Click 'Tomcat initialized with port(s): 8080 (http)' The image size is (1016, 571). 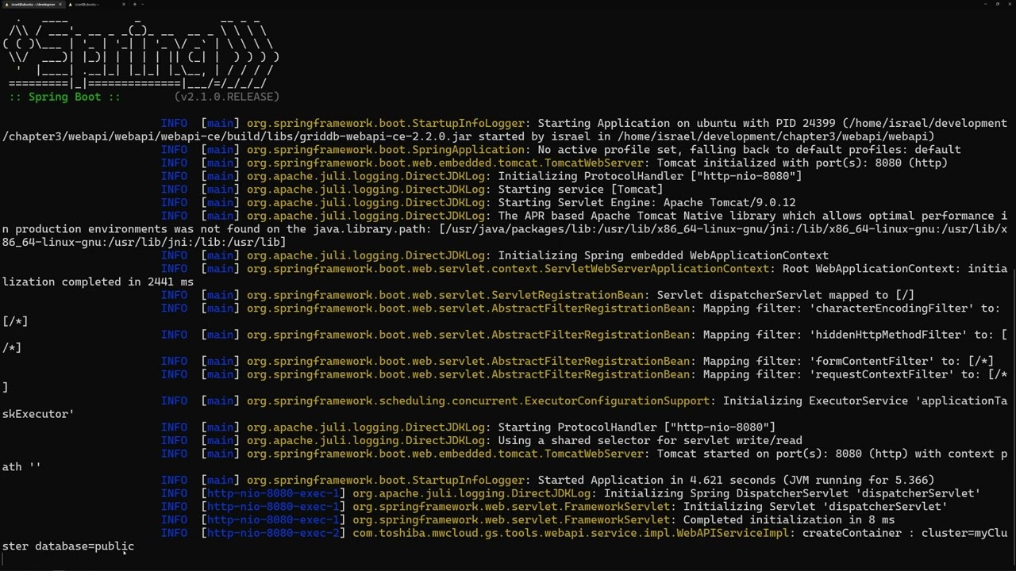point(802,163)
